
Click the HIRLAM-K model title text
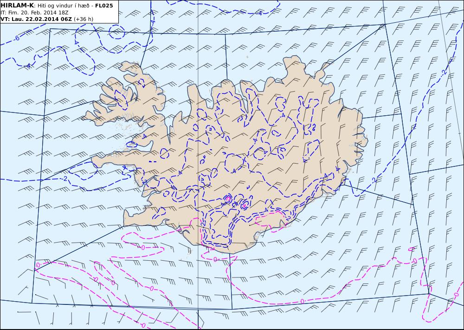pos(18,5)
